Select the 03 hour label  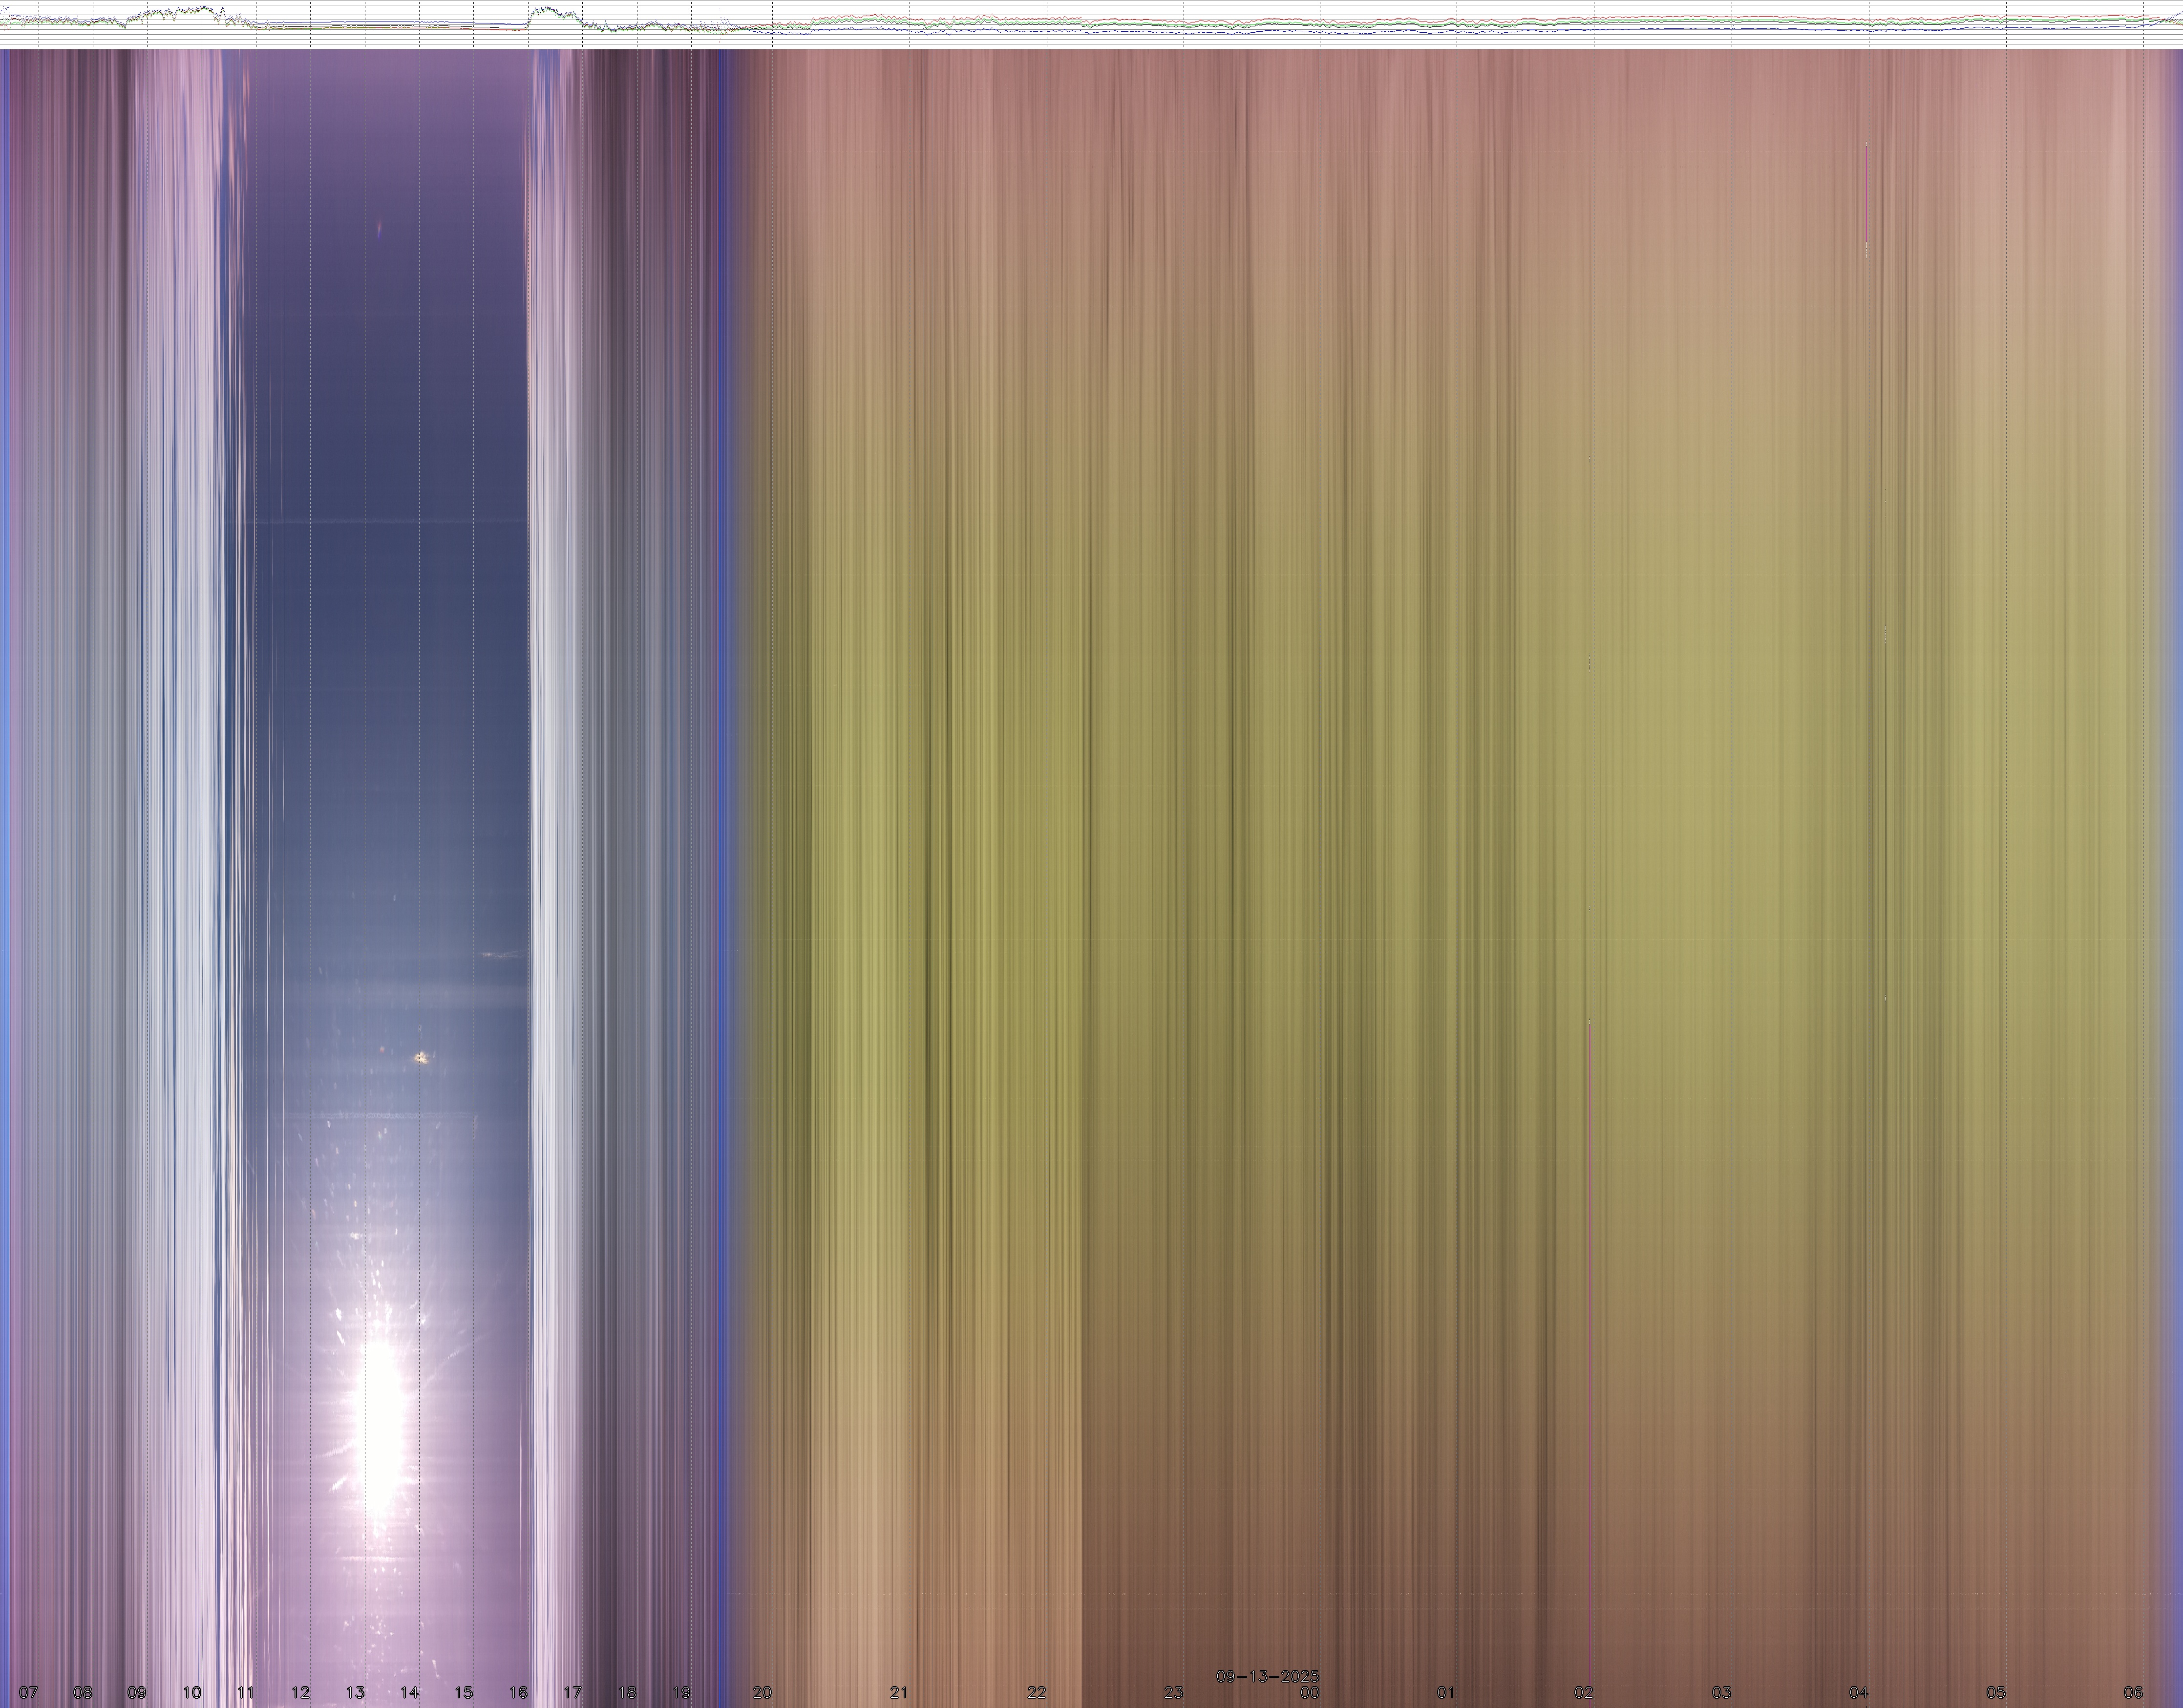[1721, 1693]
